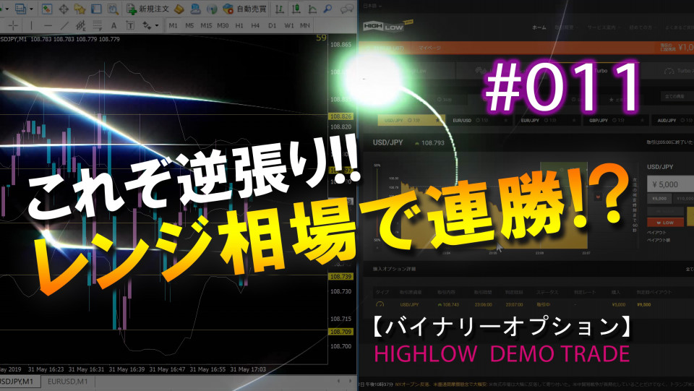
Task: Select H1 timeframe
Action: 239,25
